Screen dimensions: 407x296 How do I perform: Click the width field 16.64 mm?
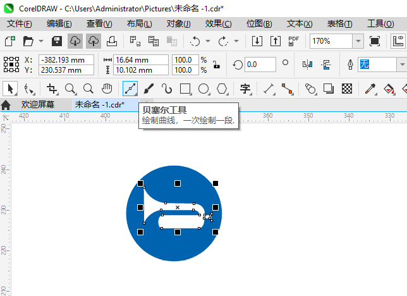click(x=141, y=60)
